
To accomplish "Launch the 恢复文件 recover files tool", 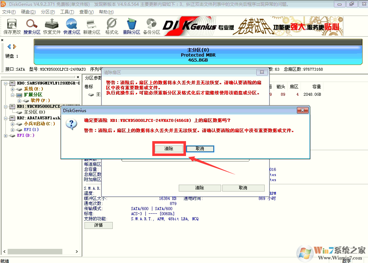I will 52,26.
